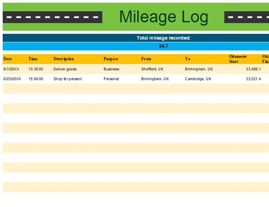Click the Date column header
This screenshot has height=207, width=269.
click(x=8, y=59)
